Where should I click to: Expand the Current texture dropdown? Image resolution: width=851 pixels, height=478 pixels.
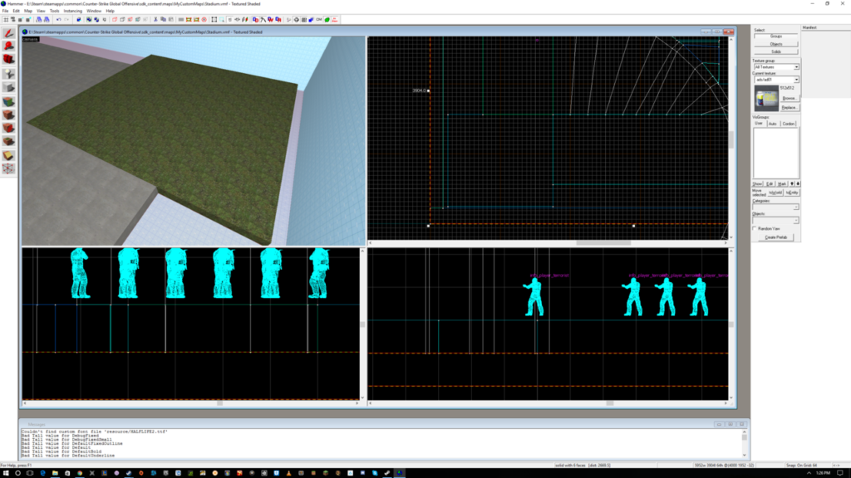pos(796,80)
